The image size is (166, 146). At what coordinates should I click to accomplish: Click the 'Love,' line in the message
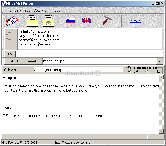[x=7, y=99]
